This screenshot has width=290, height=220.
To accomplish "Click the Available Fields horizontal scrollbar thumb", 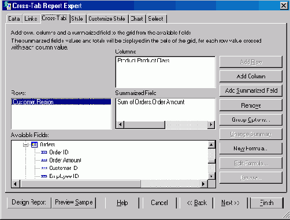I will [80, 184].
